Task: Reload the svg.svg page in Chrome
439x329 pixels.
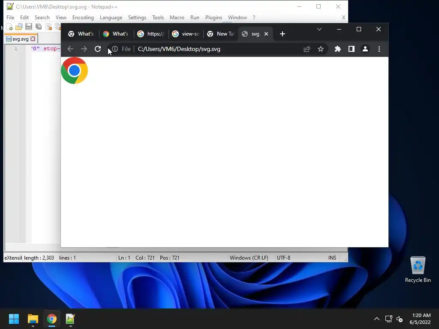Action: [x=98, y=49]
